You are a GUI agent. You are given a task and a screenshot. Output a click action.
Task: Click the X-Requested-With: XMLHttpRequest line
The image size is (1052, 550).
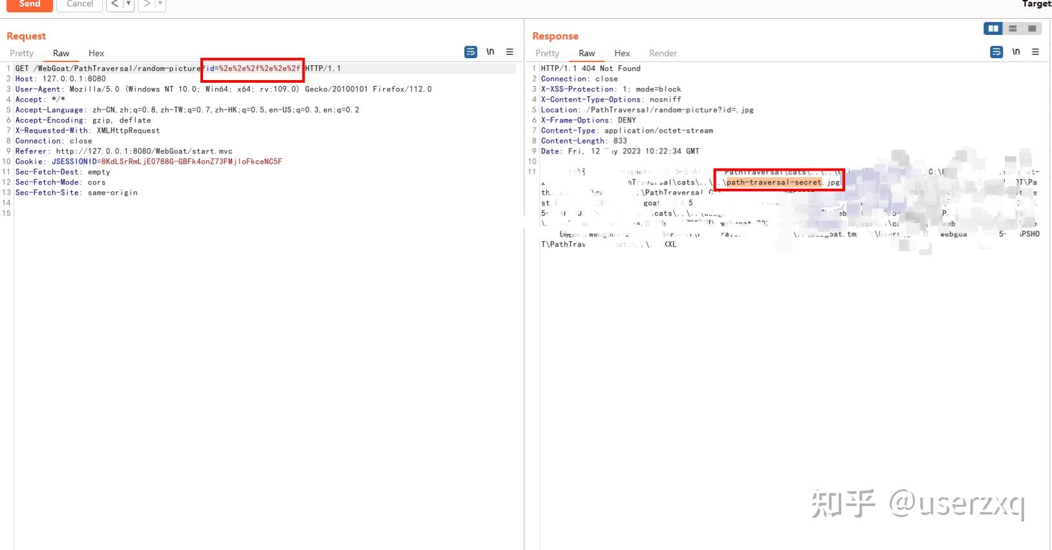tap(87, 131)
